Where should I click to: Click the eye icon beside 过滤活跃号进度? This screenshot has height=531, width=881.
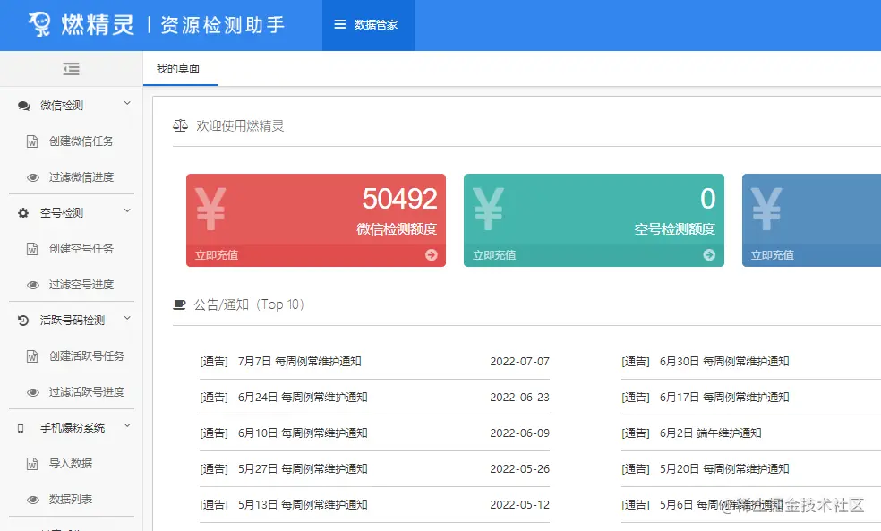tap(33, 392)
